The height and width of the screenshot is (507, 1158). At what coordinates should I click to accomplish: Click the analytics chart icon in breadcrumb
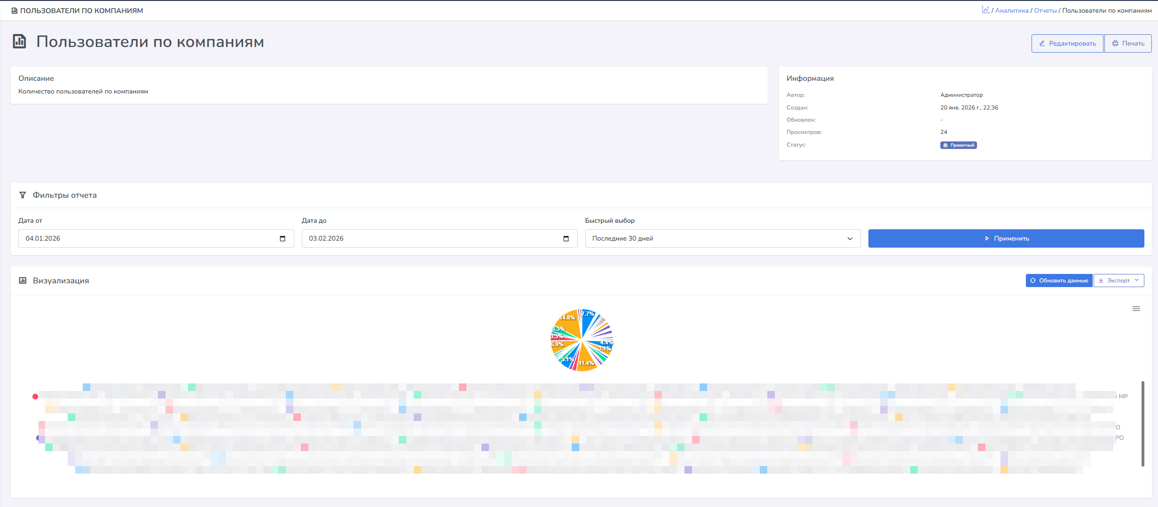point(985,10)
